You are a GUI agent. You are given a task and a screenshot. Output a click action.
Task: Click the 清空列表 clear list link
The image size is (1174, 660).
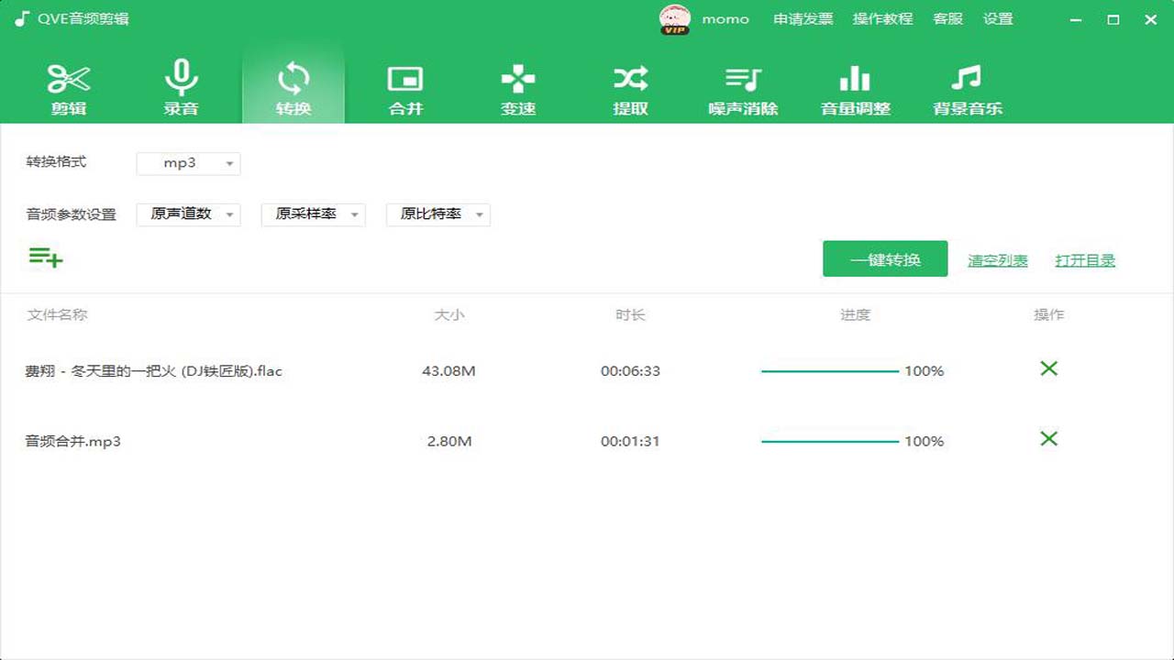click(x=997, y=259)
